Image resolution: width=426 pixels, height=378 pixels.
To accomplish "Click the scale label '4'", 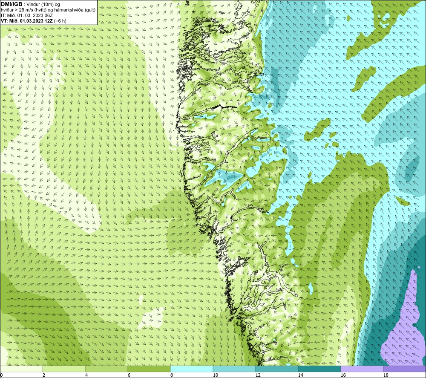I will pyautogui.click(x=86, y=375).
